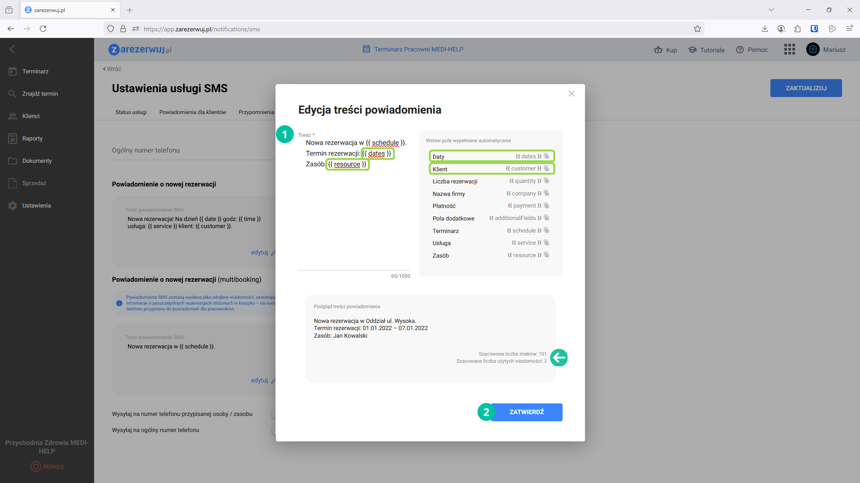
Task: Click copy icon for resource placeholder
Action: pyautogui.click(x=546, y=255)
